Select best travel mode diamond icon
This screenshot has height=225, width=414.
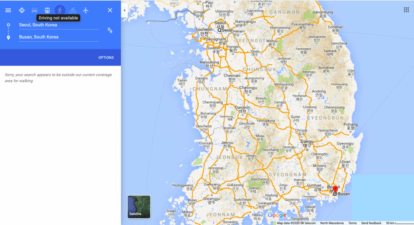click(x=22, y=10)
